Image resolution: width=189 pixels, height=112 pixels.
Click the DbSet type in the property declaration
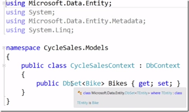tap(72, 83)
